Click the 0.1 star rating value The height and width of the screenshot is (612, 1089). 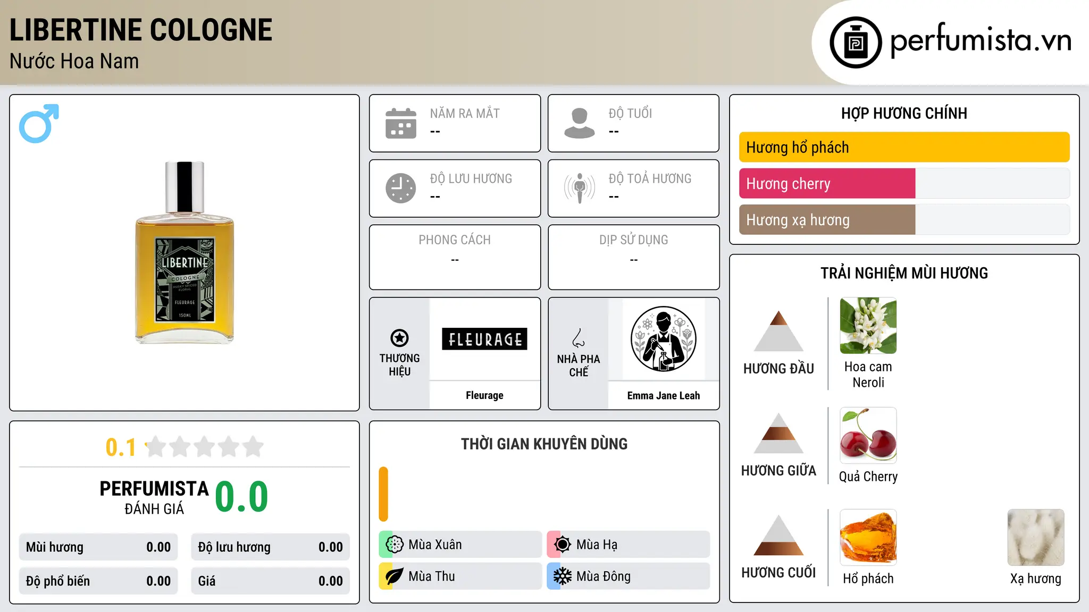tap(121, 447)
